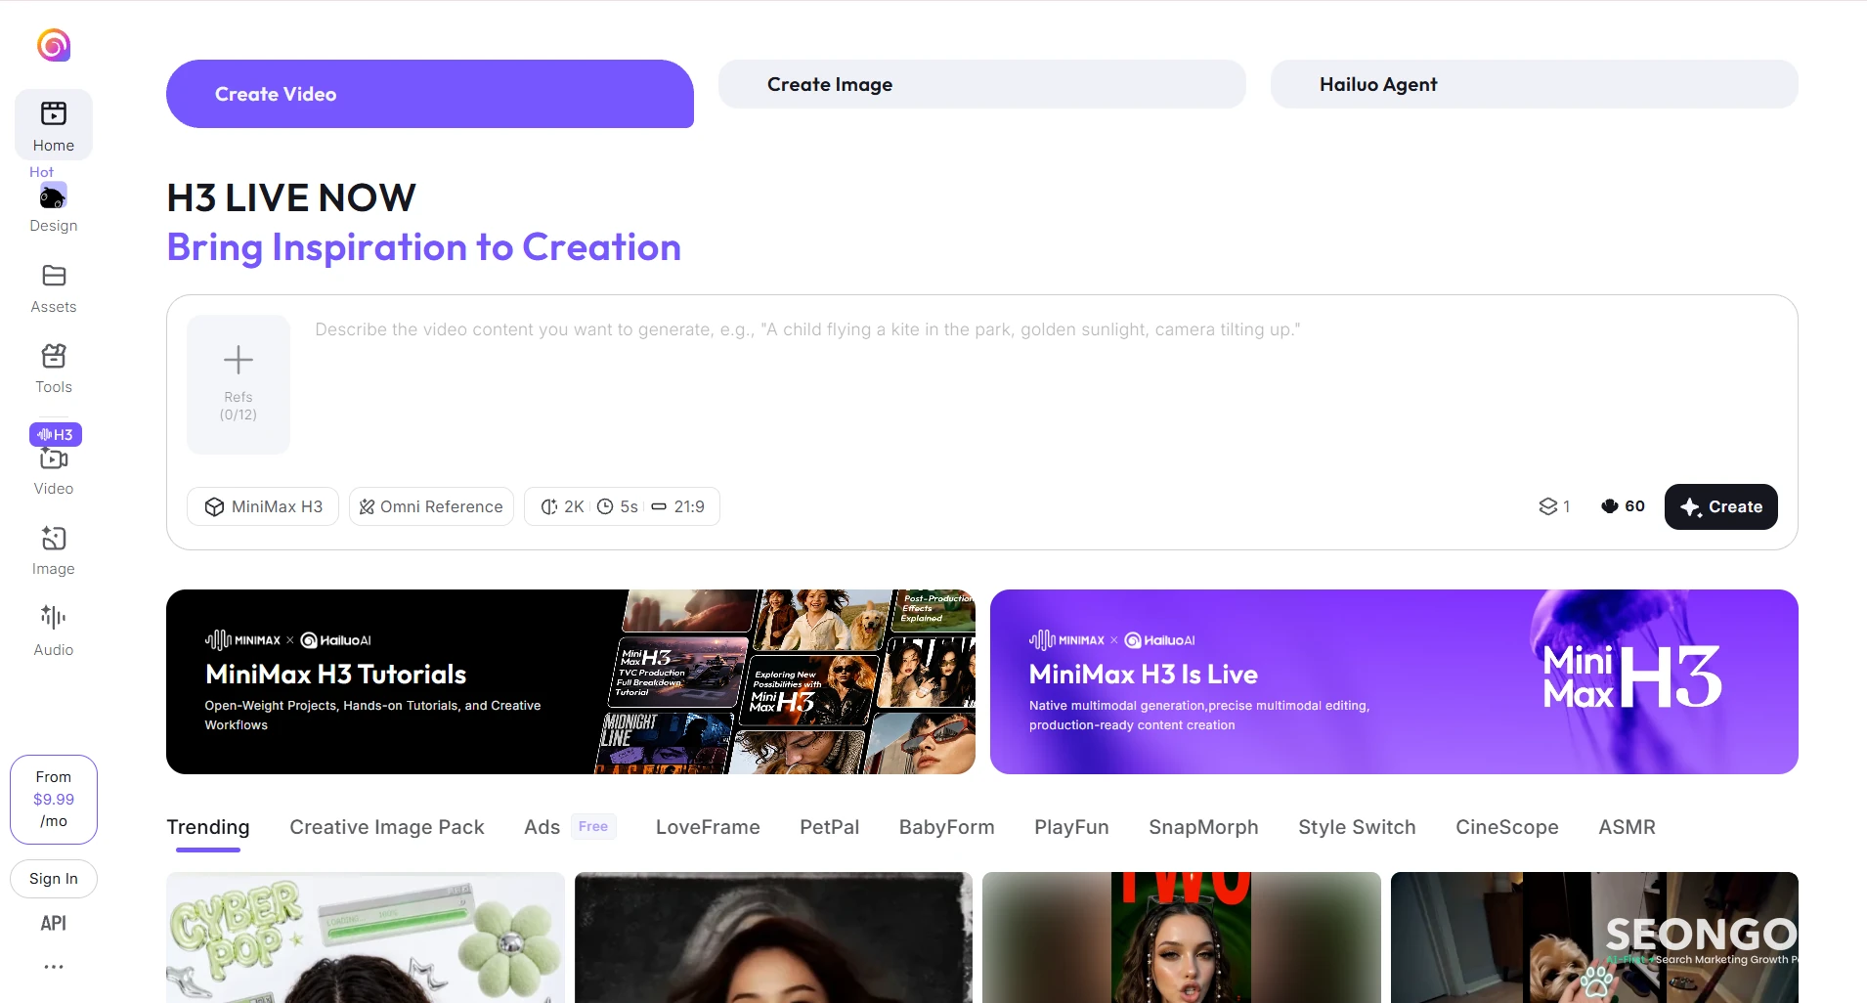
Task: Switch to the LoveFrame tab
Action: pyautogui.click(x=708, y=827)
